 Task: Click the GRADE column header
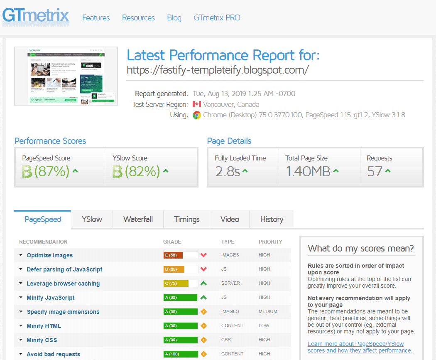(x=172, y=242)
